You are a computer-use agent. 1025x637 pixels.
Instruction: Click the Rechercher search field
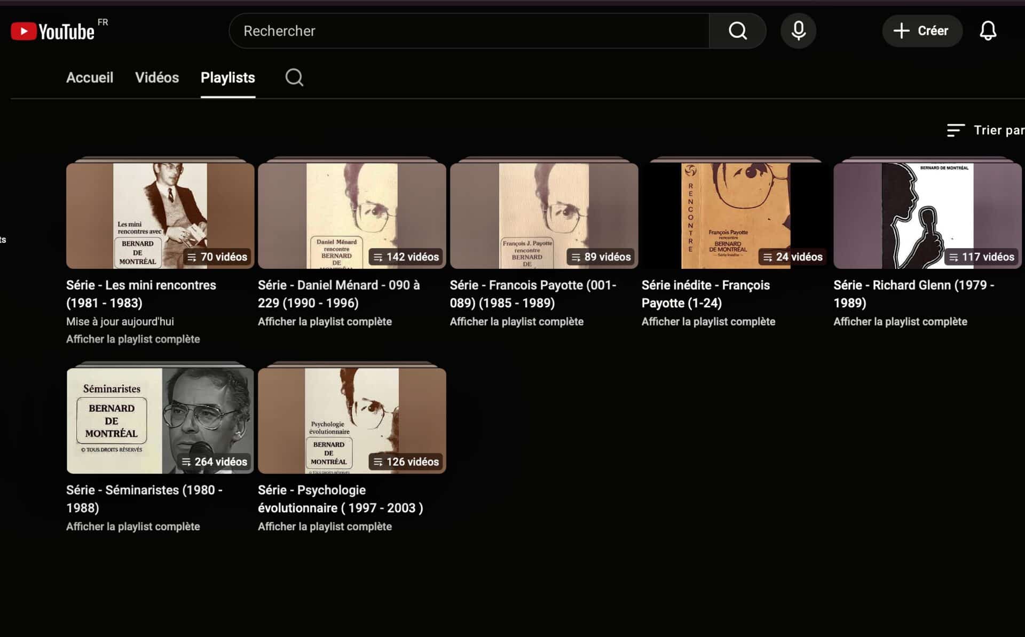click(x=470, y=31)
